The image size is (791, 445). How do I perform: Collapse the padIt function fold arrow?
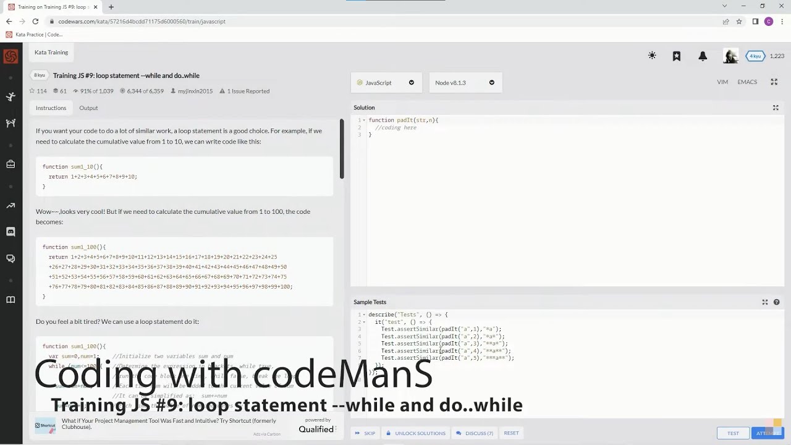[364, 121]
